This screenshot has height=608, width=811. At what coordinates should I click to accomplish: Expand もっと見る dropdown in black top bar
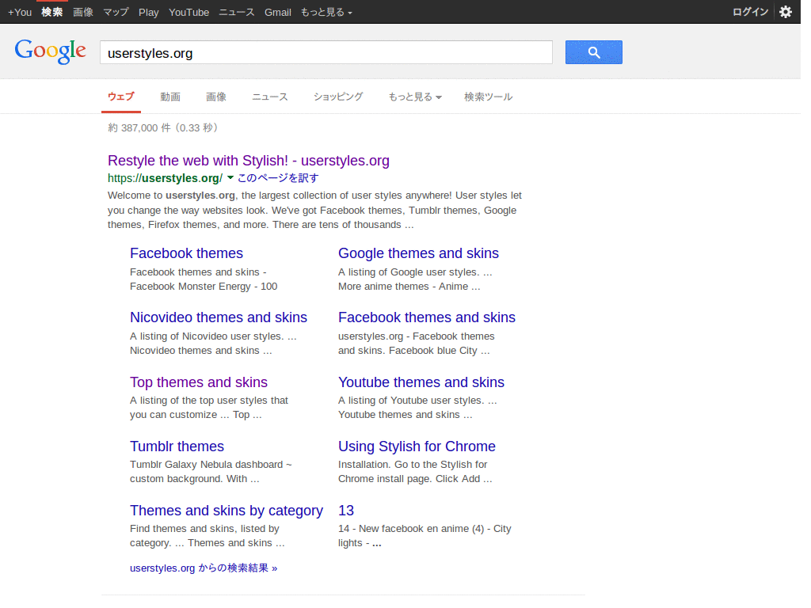click(326, 12)
